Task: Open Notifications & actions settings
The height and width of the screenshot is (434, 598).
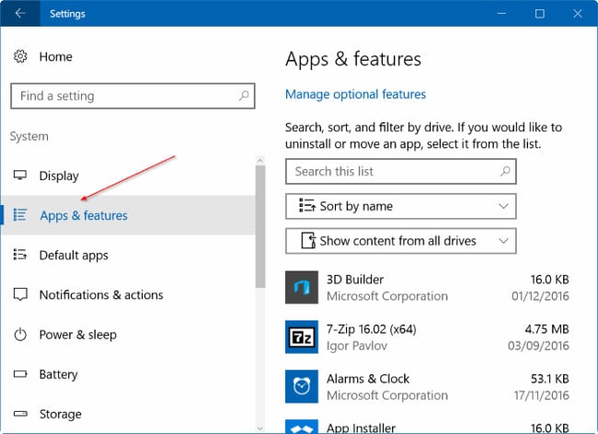Action: pyautogui.click(x=101, y=295)
